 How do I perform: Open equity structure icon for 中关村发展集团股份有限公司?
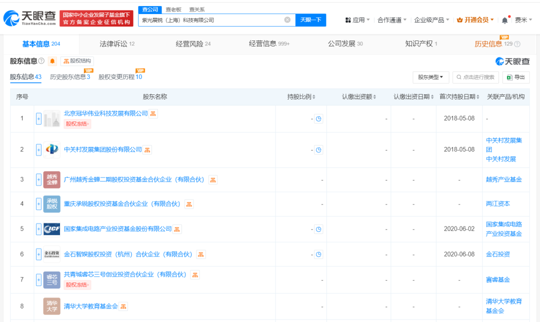point(147,150)
